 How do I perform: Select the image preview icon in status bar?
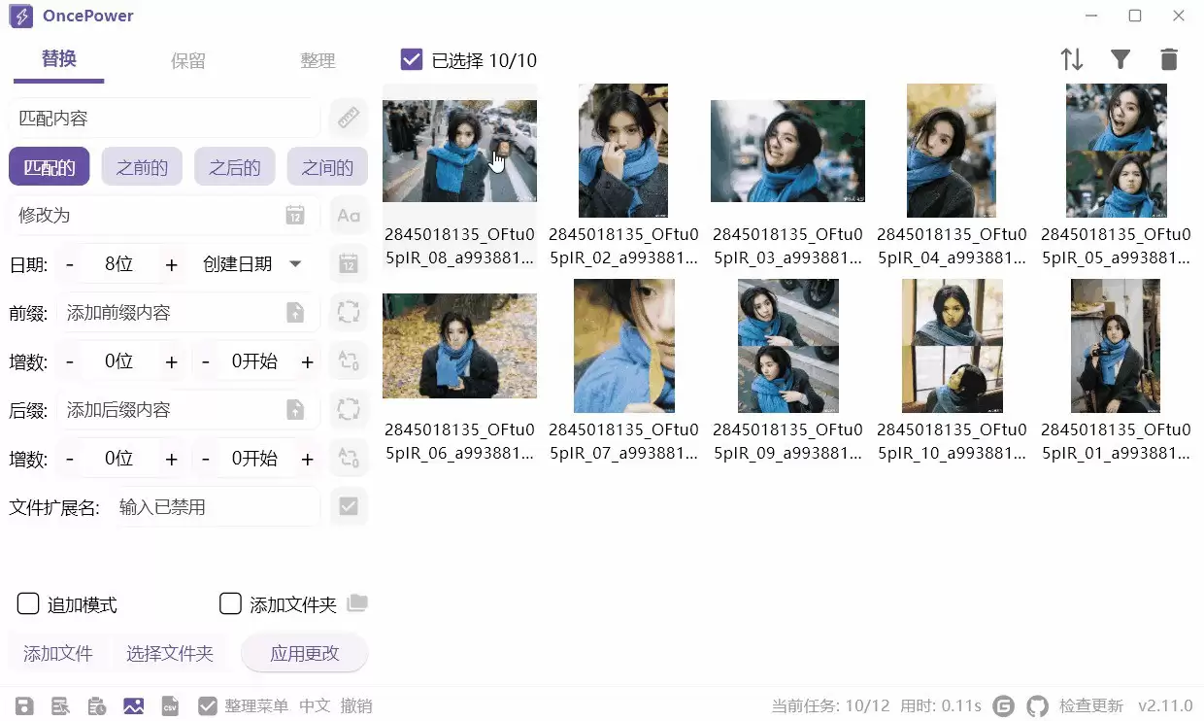point(133,705)
